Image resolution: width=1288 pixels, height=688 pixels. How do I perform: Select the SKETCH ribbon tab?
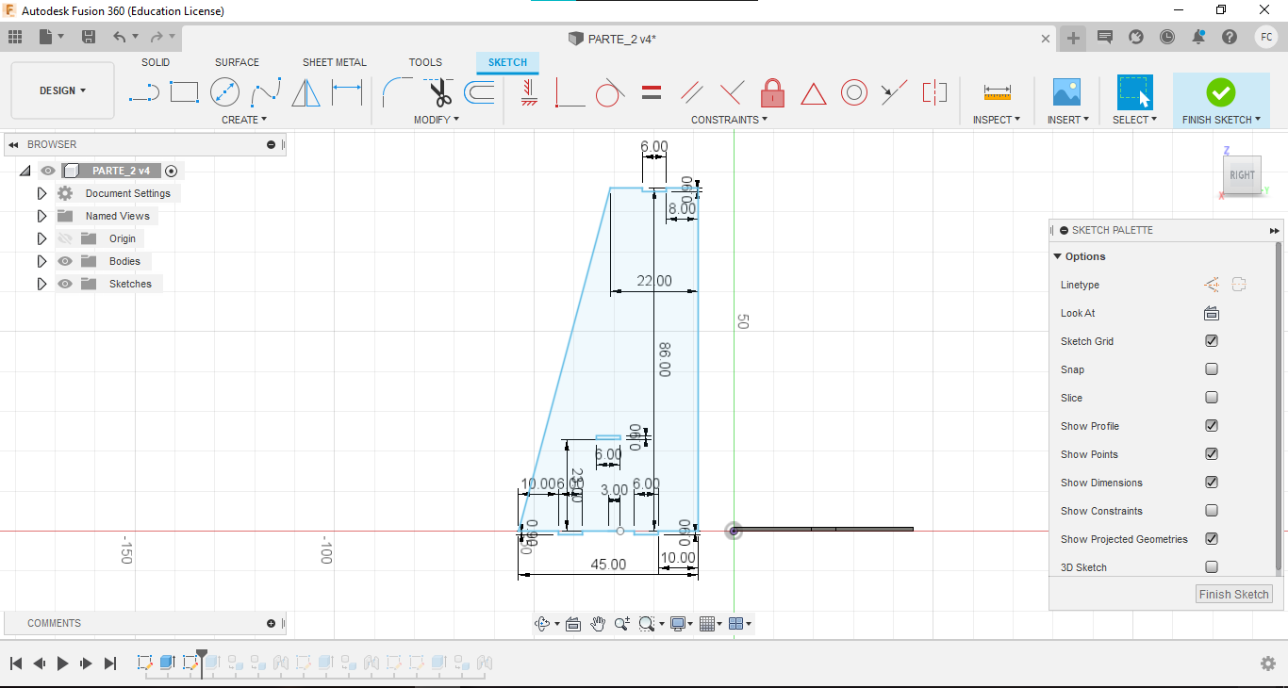pyautogui.click(x=507, y=62)
